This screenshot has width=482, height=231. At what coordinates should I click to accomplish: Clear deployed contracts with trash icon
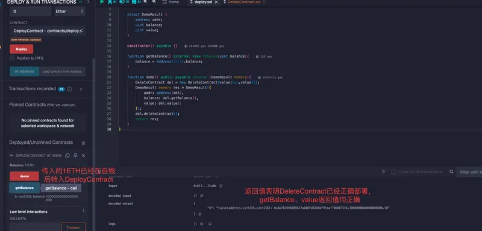pyautogui.click(x=83, y=143)
